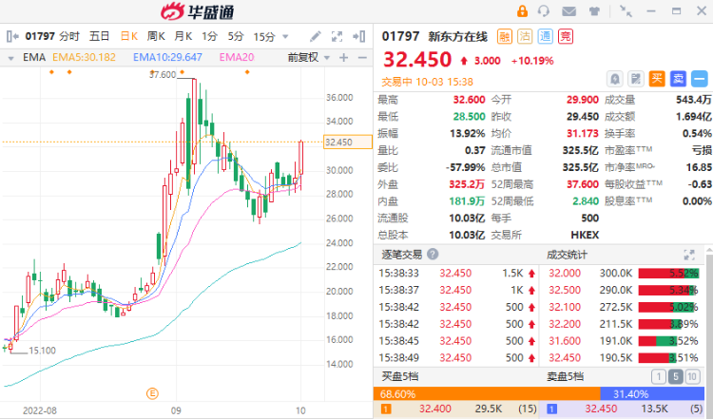The width and height of the screenshot is (713, 419).
Task: Click the 52周最高 value 37.600
Action: click(x=583, y=184)
